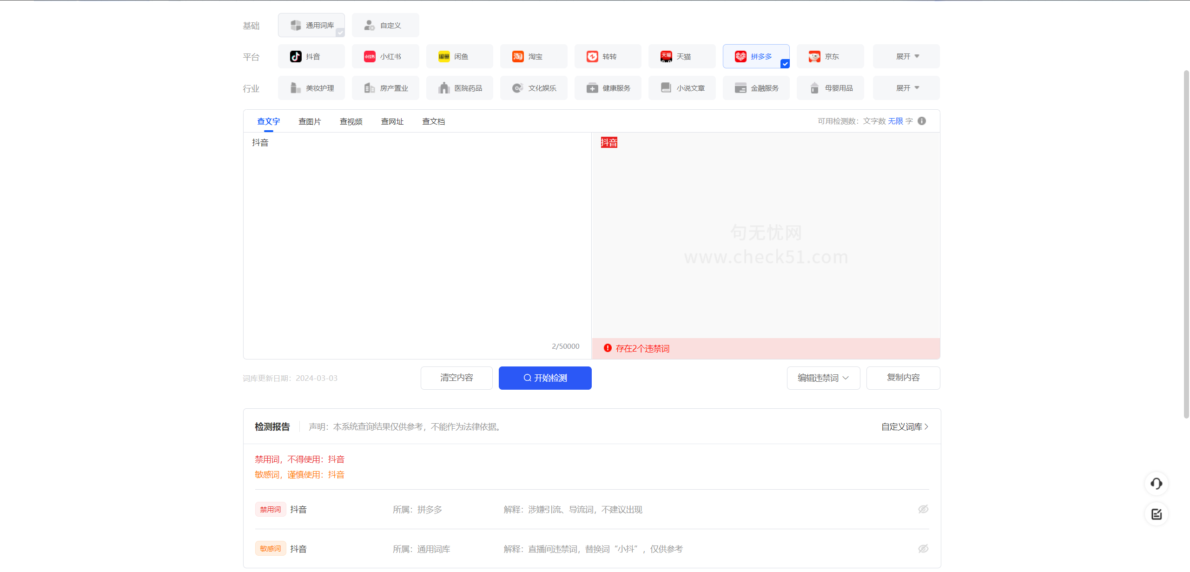The width and height of the screenshot is (1190, 572).
Task: Switch to the 查文字 tab
Action: 269,121
